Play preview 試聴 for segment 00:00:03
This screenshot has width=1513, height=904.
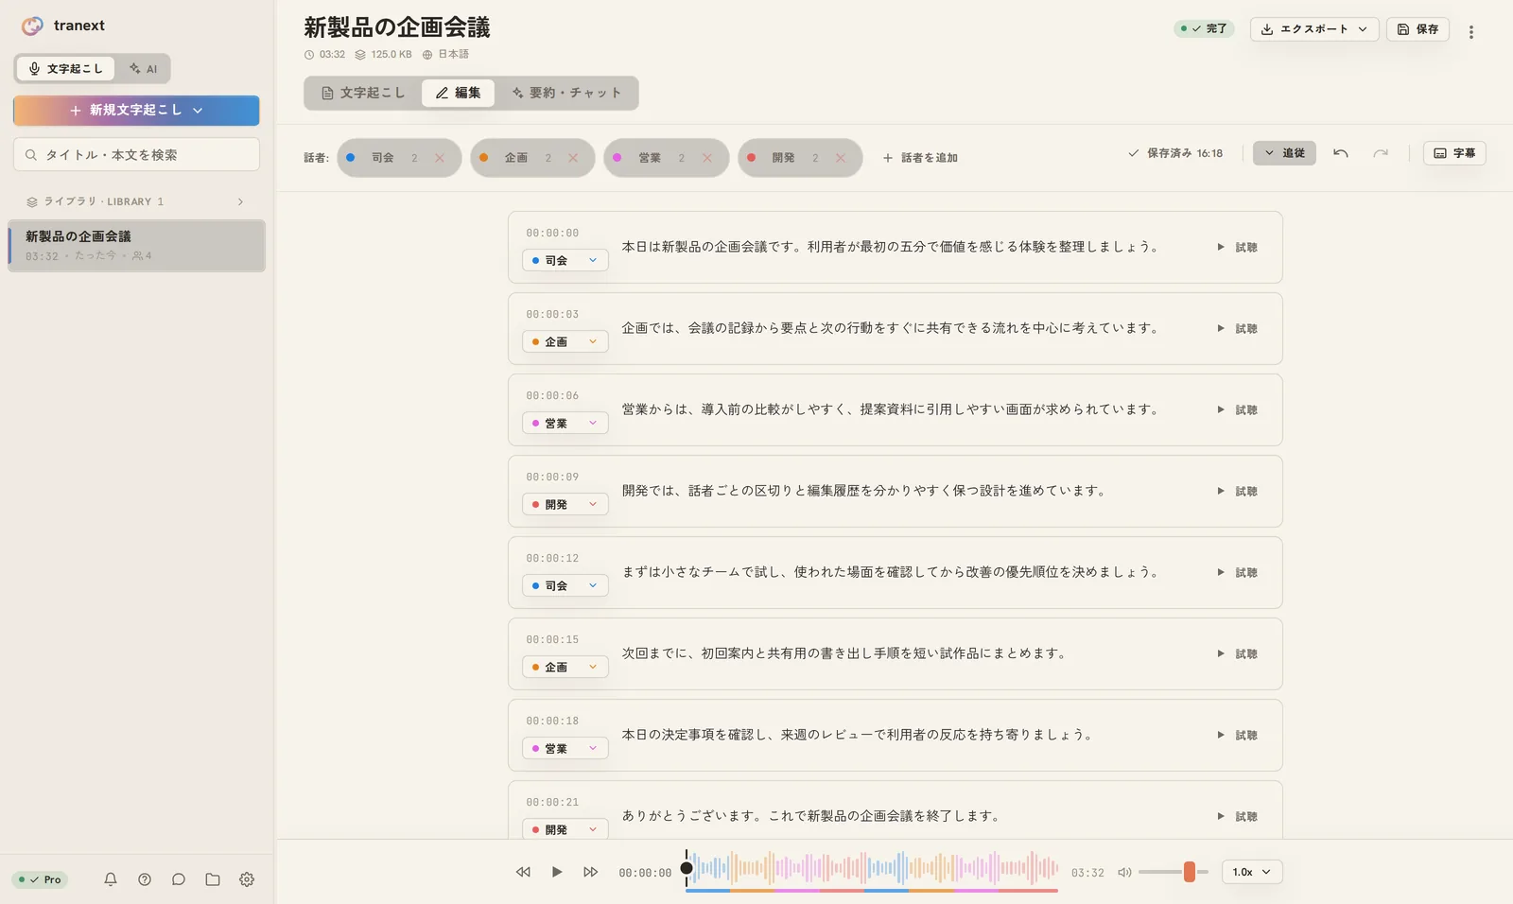1237,328
